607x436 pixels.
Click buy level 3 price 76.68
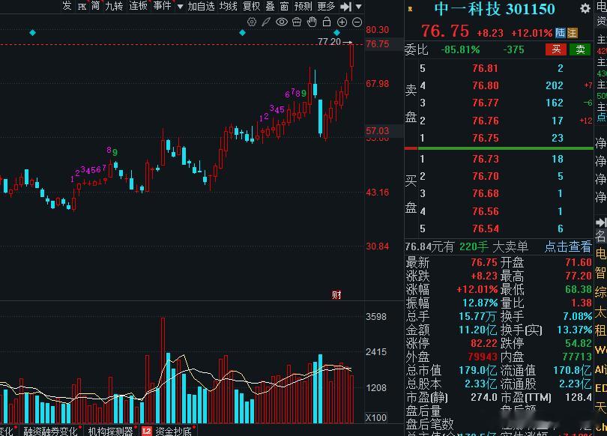[486, 193]
